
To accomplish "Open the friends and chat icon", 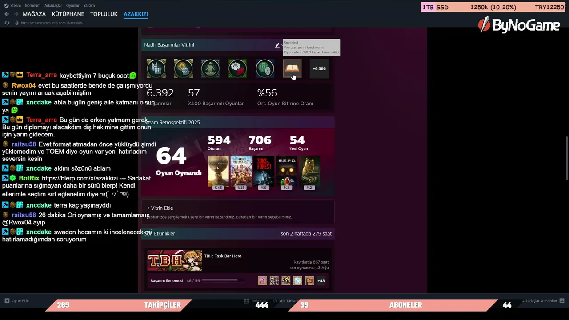I will (x=562, y=301).
